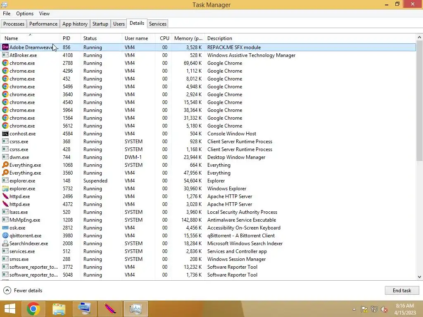Click Everything.exe icon with PID 3560
The height and width of the screenshot is (317, 423).
(x=5, y=173)
